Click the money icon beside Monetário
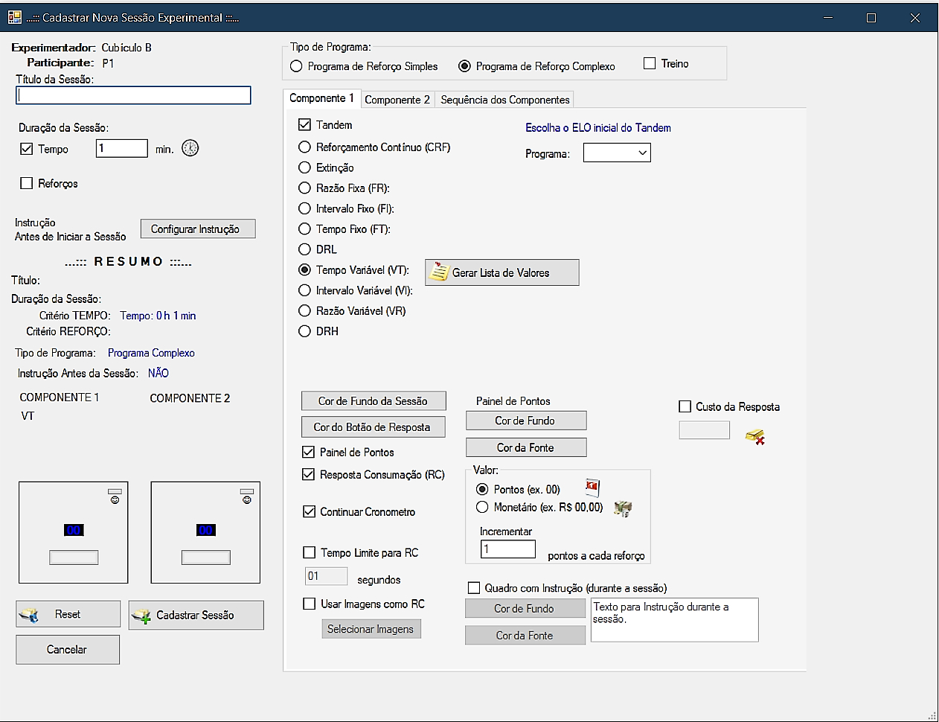 (x=623, y=508)
